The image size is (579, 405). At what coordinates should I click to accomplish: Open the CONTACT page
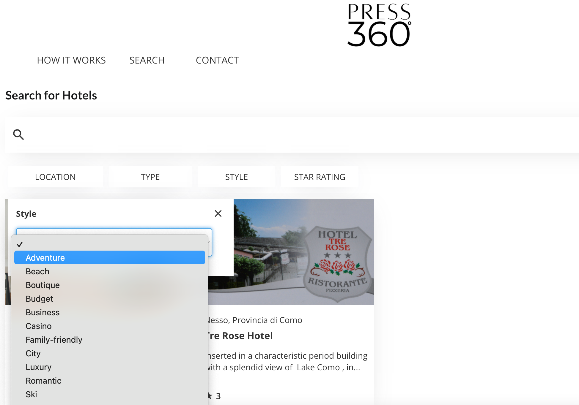coord(217,60)
